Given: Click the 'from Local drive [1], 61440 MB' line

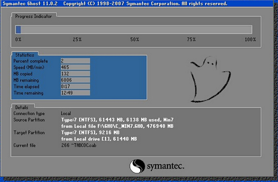Looking at the screenshot, I should [99, 139].
